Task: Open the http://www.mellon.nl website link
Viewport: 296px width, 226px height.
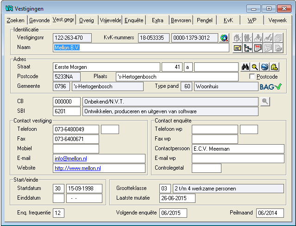Action: click(x=77, y=168)
